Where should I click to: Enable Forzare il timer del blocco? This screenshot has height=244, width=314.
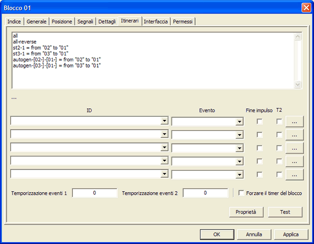point(241,193)
